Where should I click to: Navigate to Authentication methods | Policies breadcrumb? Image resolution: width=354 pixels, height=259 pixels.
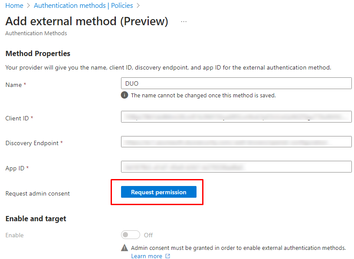83,6
